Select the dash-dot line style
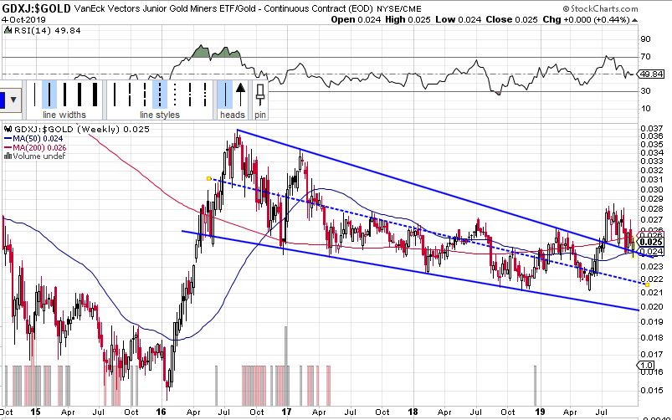 click(190, 95)
